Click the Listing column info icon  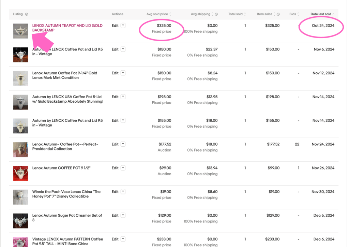[x=27, y=14]
